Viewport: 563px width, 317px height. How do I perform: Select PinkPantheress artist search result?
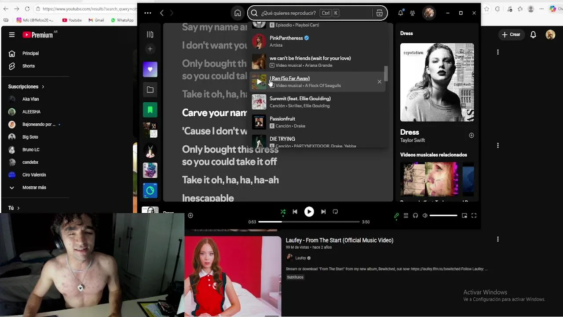[318, 41]
